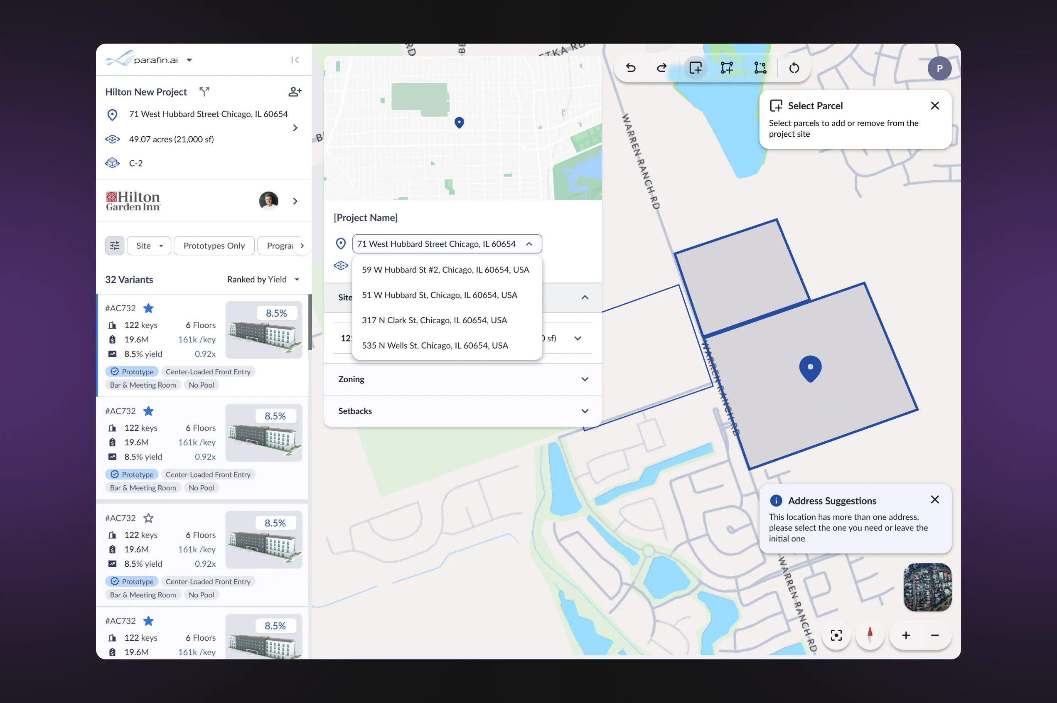The height and width of the screenshot is (703, 1057).
Task: Choose 535 N Wells St address option
Action: [x=435, y=346]
